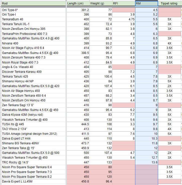Click Discover Tenkara Karasu 400 cell
This screenshot has width=182, height=185.
33,72
